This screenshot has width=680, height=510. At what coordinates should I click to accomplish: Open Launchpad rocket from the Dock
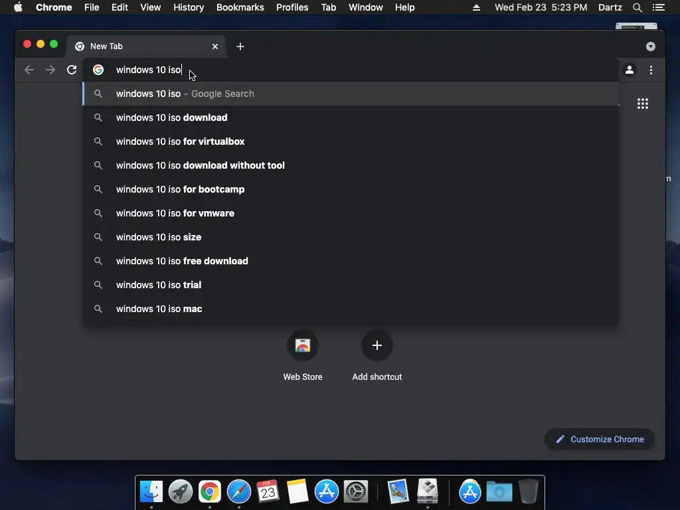coord(181,492)
